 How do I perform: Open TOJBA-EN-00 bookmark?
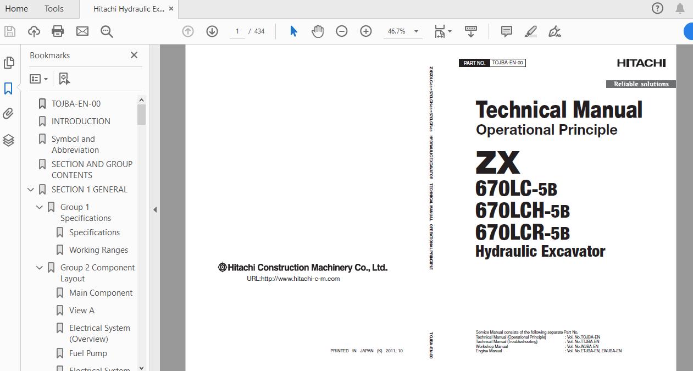(x=76, y=104)
